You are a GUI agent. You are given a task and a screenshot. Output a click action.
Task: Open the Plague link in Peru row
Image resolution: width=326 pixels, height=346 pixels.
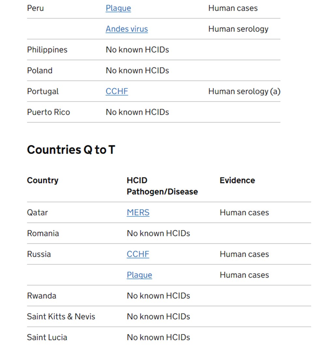coord(118,8)
